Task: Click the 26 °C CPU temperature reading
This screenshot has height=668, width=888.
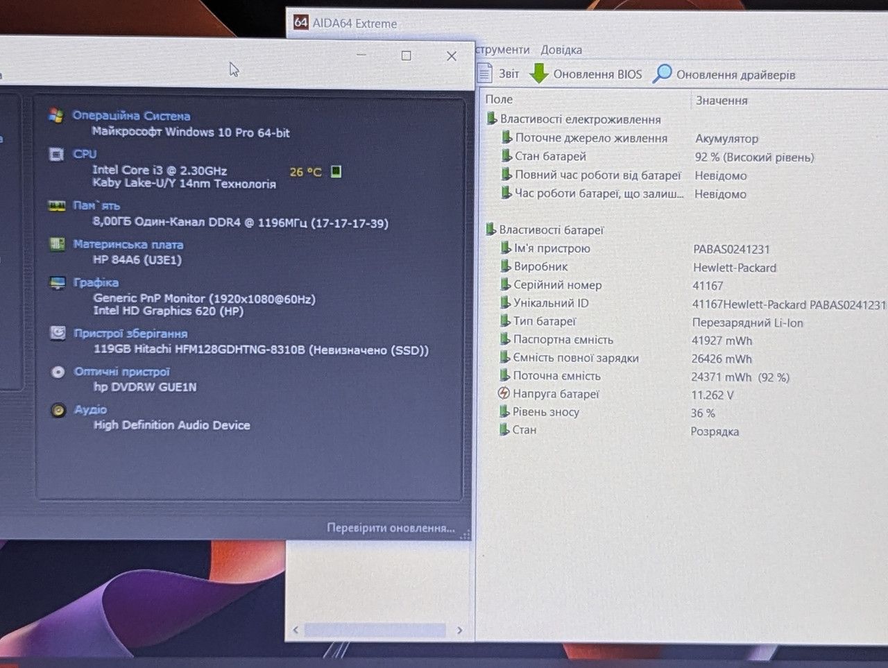Action: pyautogui.click(x=305, y=171)
